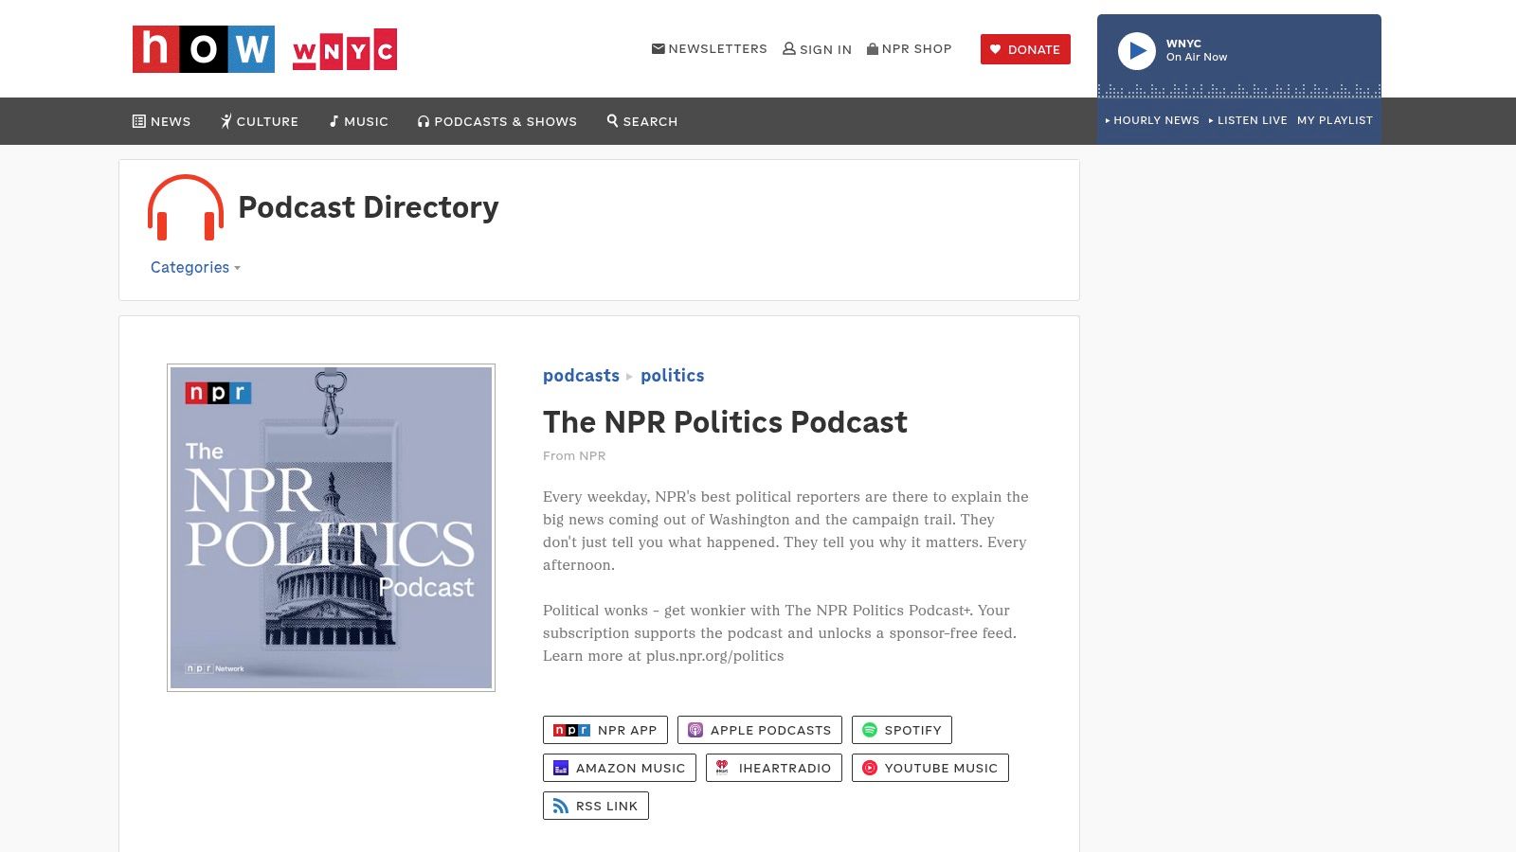The height and width of the screenshot is (852, 1516).
Task: Click The NPR Politics Podcast title
Action: point(725,422)
